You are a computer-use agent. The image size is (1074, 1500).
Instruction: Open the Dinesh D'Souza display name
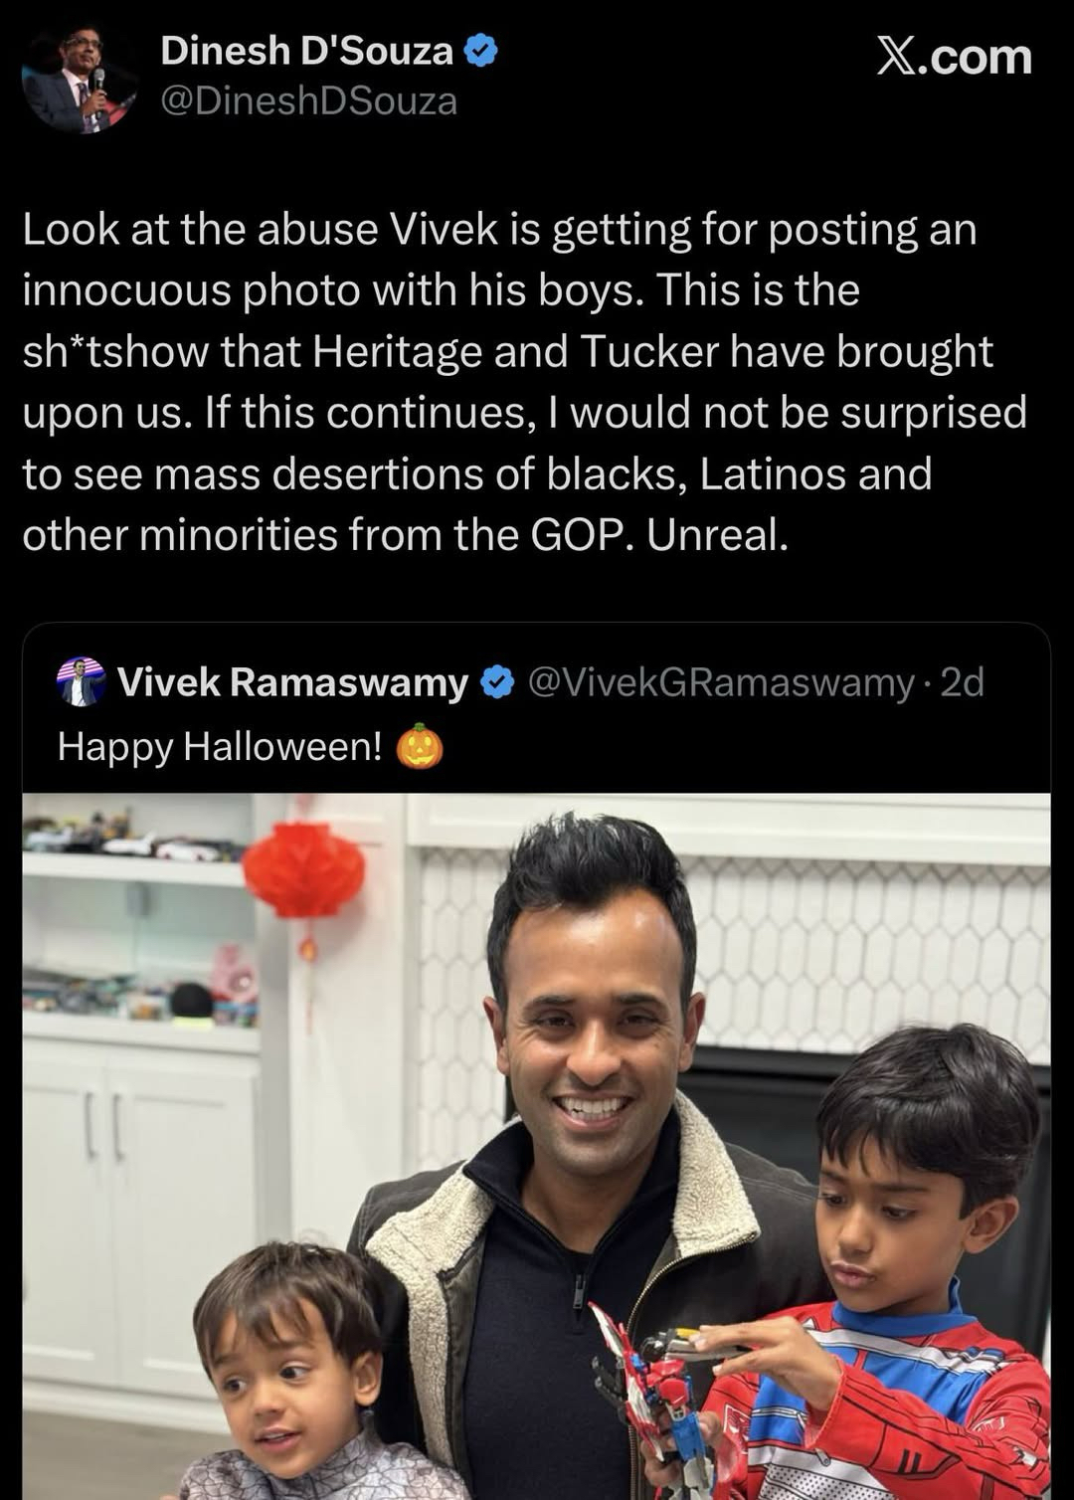pyautogui.click(x=306, y=51)
